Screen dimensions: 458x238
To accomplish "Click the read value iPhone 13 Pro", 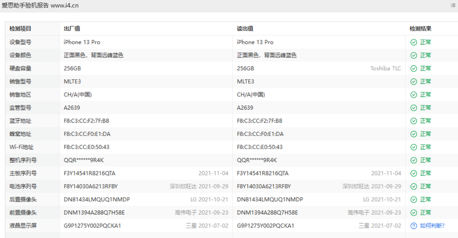I will pos(255,42).
